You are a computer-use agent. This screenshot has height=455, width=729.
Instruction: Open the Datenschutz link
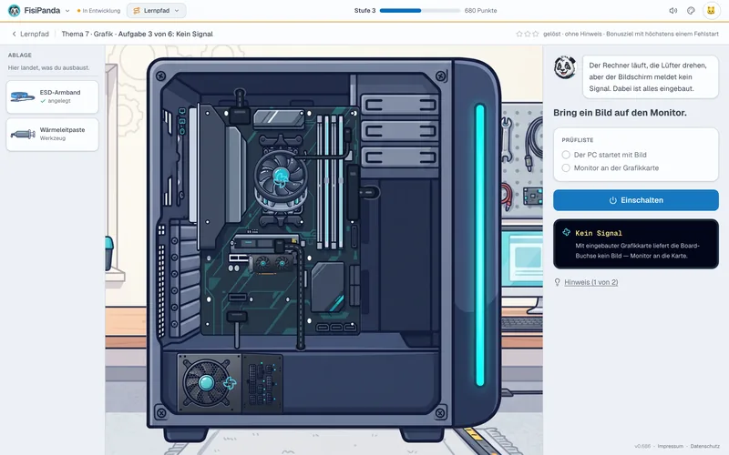tap(704, 446)
